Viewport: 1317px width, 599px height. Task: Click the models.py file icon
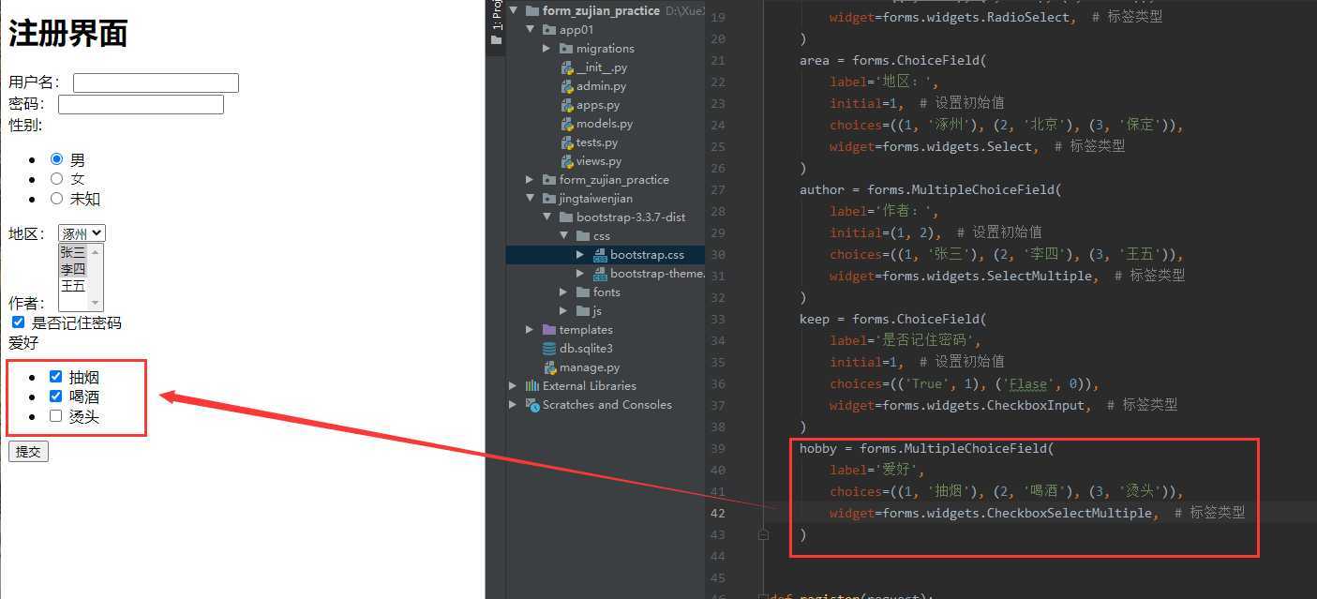point(566,124)
